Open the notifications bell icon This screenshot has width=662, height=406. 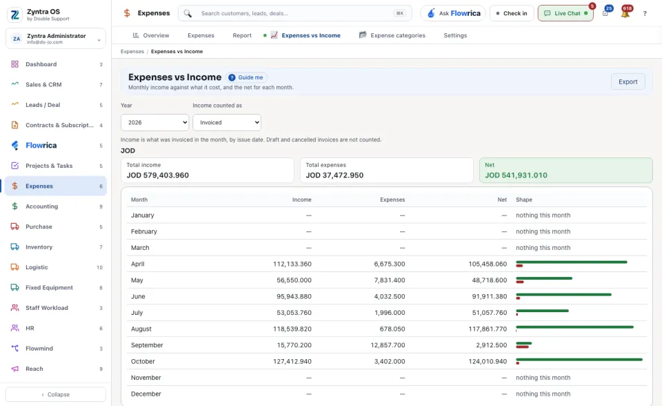click(625, 14)
